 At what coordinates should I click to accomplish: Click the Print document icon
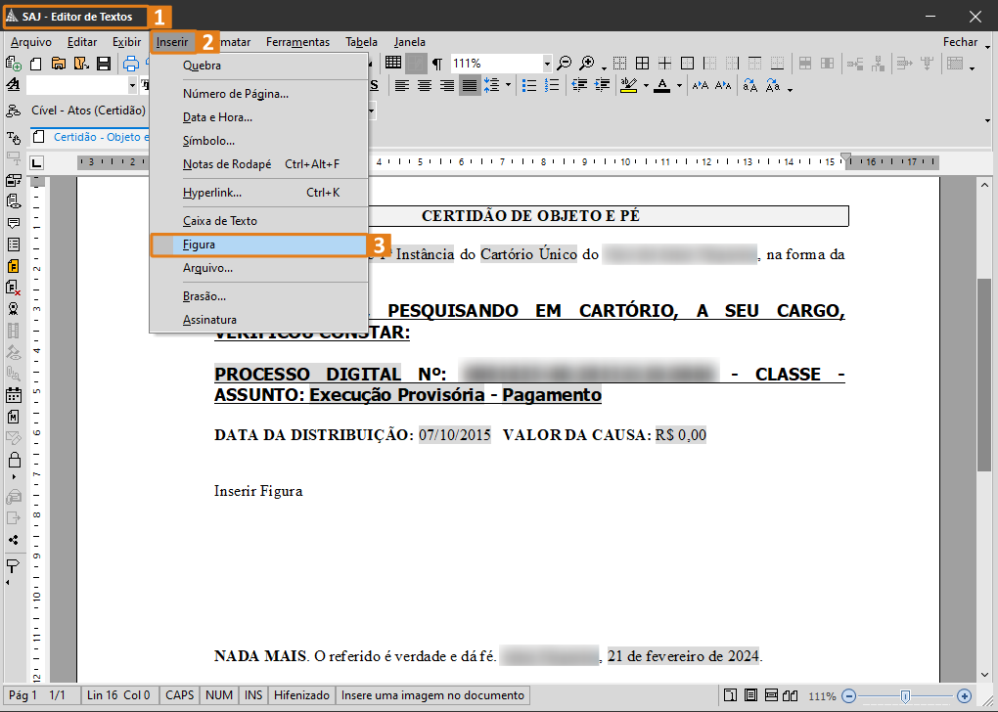(x=131, y=63)
